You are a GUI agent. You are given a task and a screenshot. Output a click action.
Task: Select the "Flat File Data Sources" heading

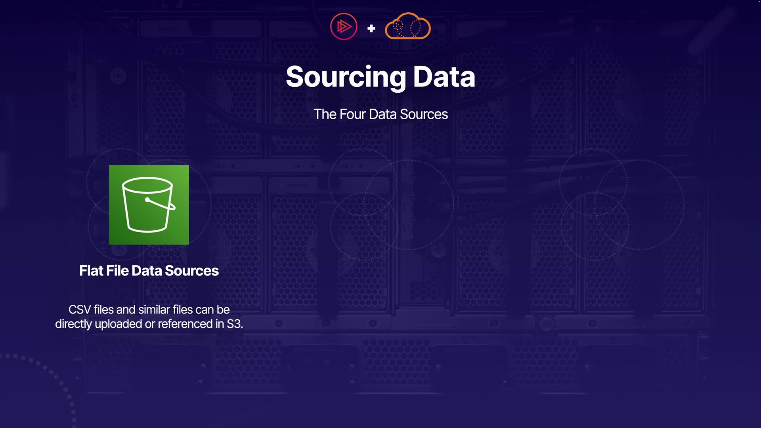tap(149, 271)
